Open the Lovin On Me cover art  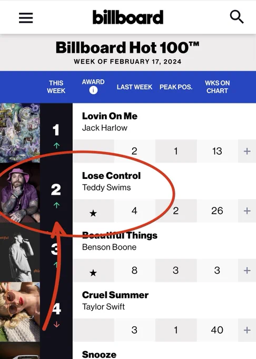20,133
